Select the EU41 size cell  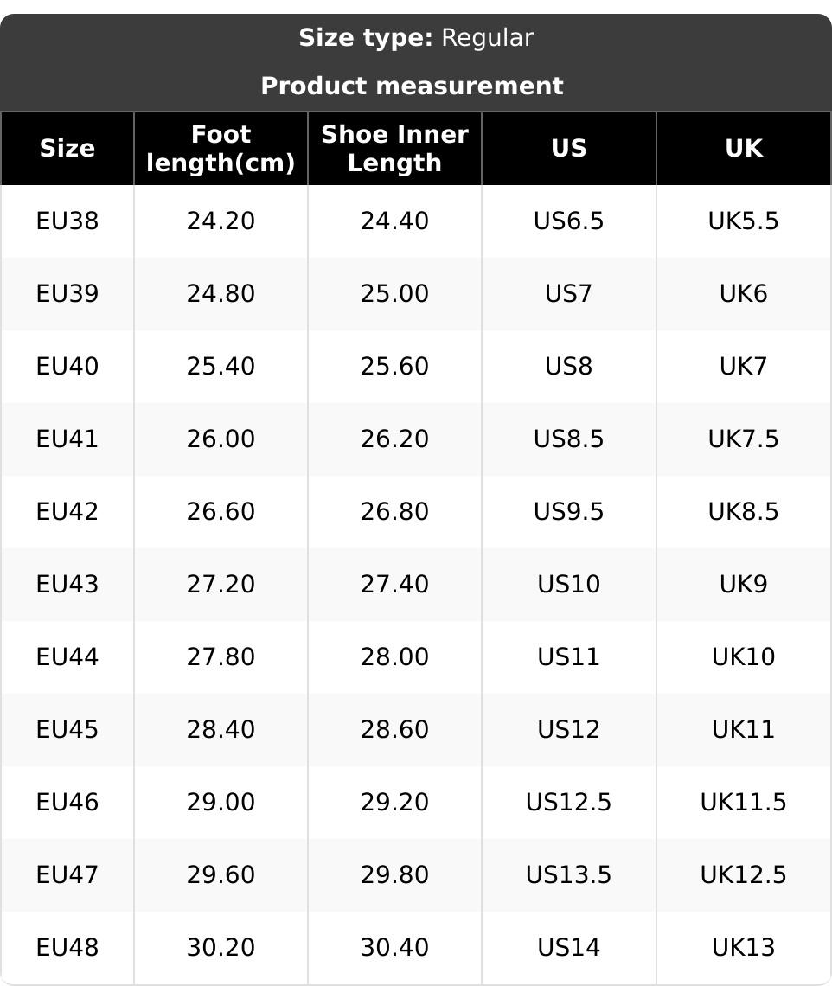(x=67, y=439)
